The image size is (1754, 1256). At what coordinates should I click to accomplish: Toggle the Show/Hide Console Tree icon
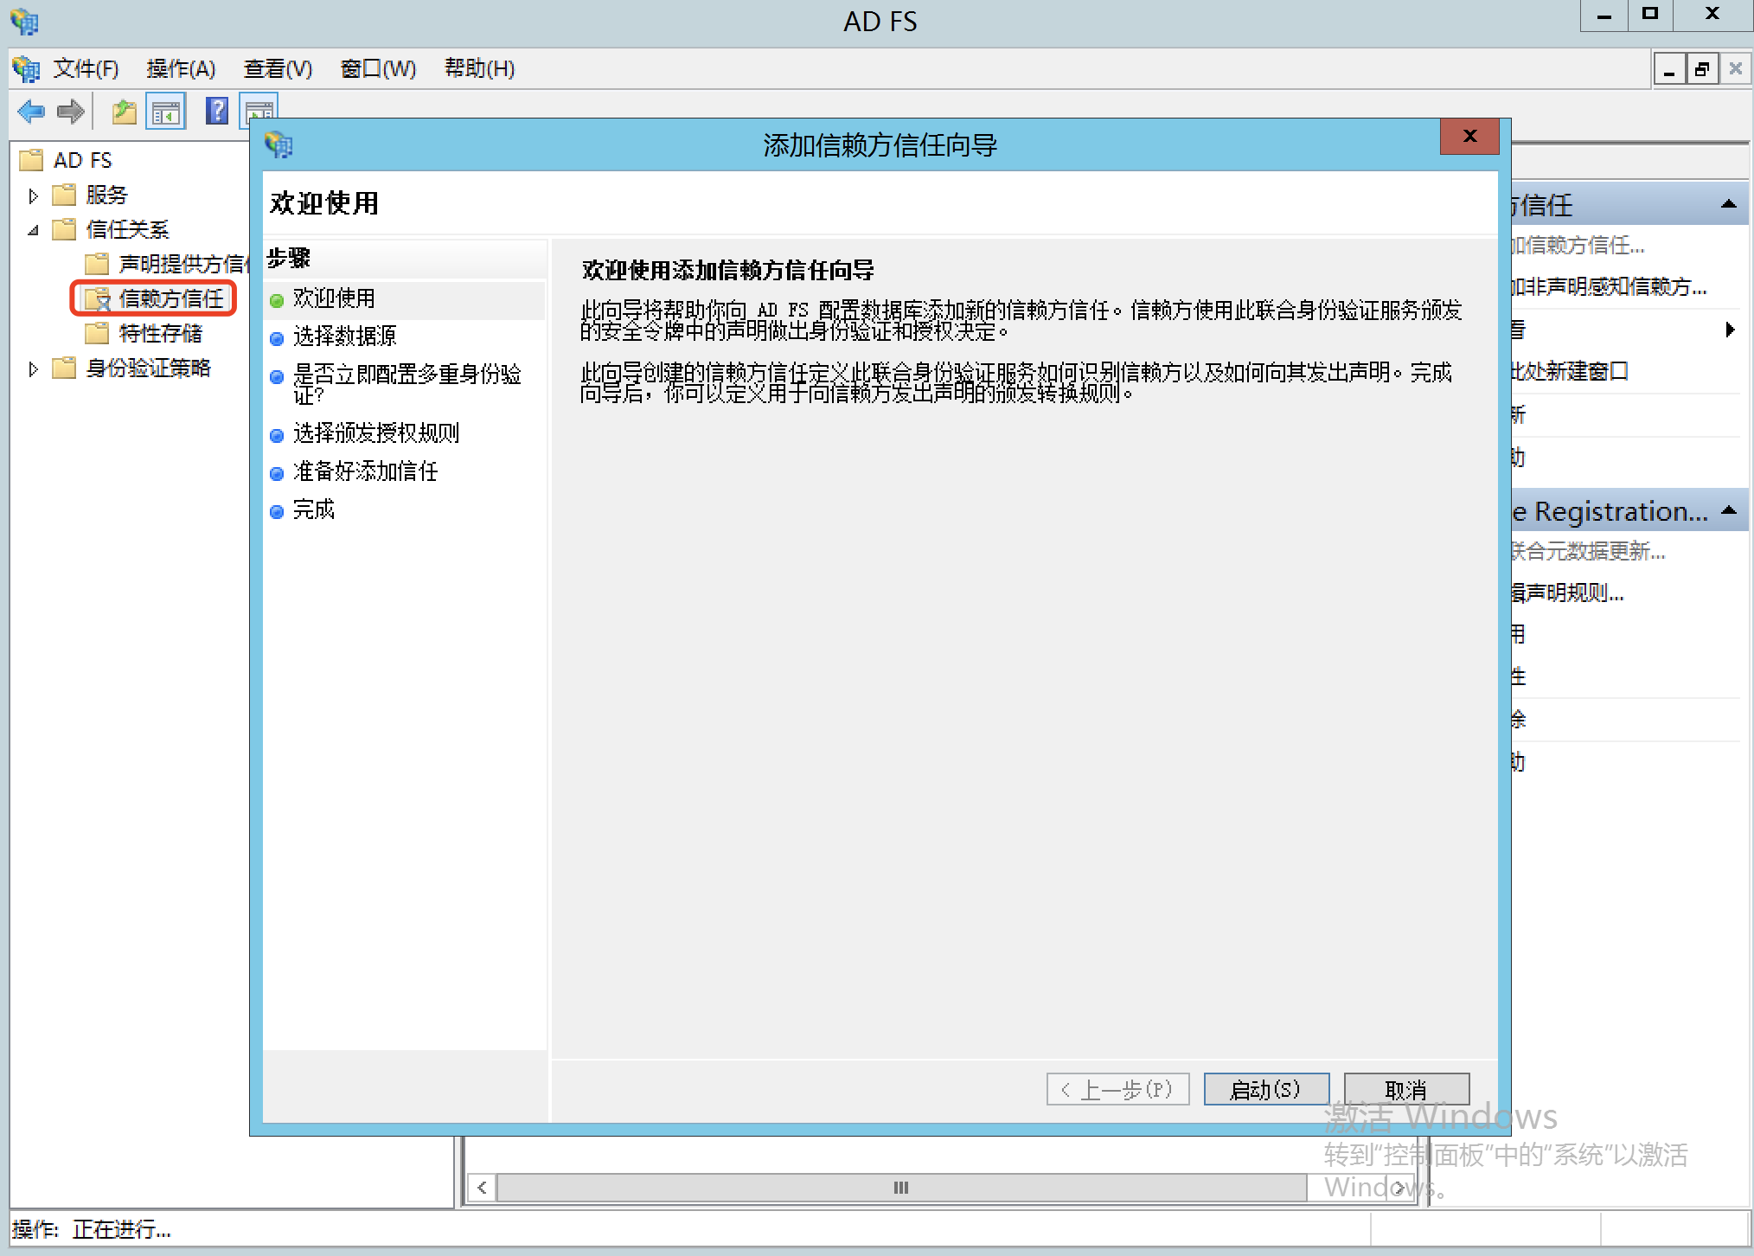166,112
